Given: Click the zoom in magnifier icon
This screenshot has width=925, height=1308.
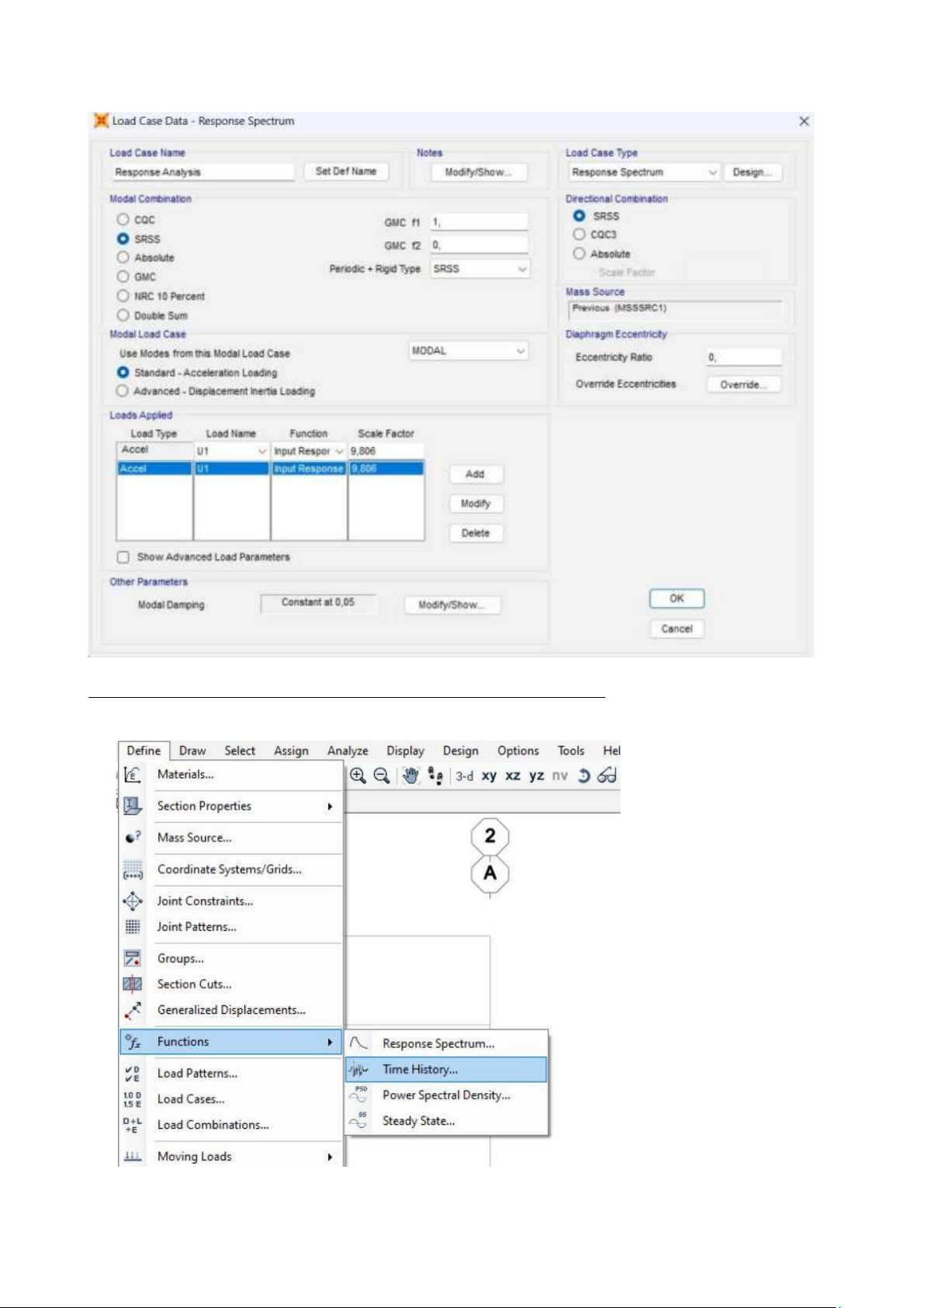Looking at the screenshot, I should [358, 775].
